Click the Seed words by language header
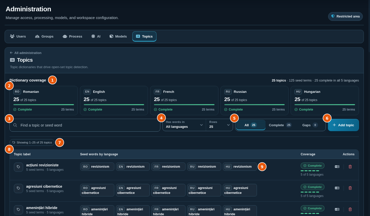This screenshot has width=370, height=216. [99, 154]
